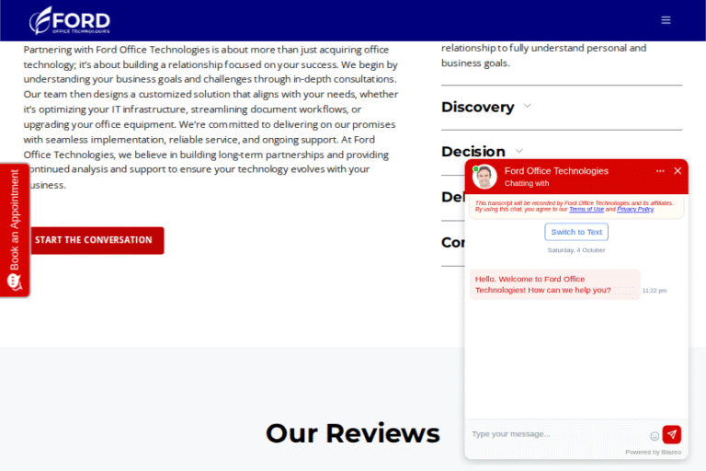The width and height of the screenshot is (706, 471).
Task: Open the emoji picker in chat
Action: point(655,435)
